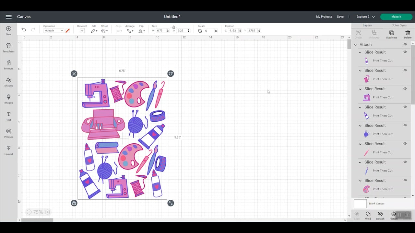Screen dimensions: 415x233
Task: Hide the yarn ball Slice Result layer
Action: click(405, 125)
